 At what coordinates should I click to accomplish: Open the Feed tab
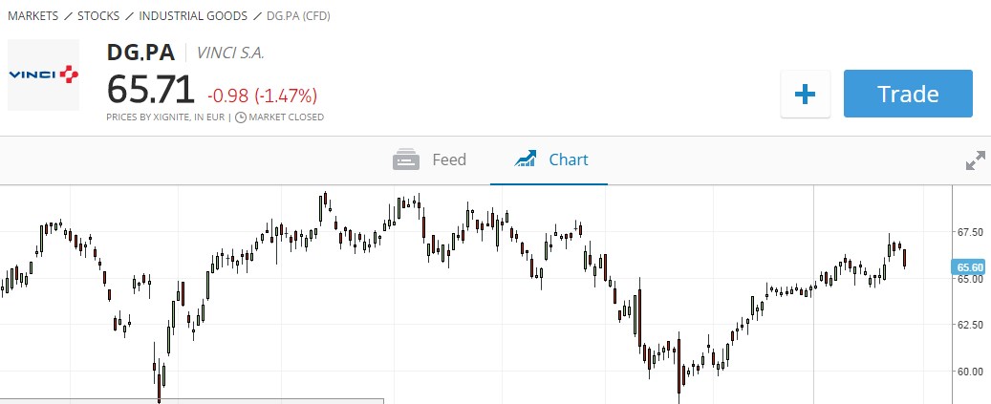click(430, 159)
